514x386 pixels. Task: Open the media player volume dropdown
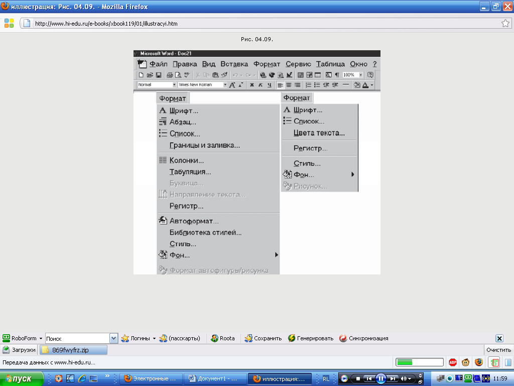[410, 379]
